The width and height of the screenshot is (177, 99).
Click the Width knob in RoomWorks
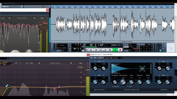tap(148, 82)
